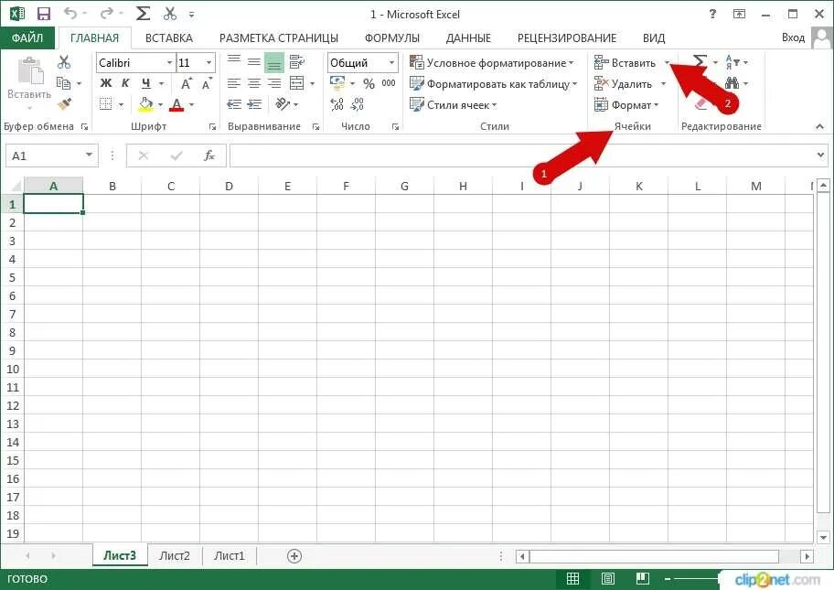This screenshot has width=834, height=590.
Task: Center cell text horizontally
Action: pos(254,83)
